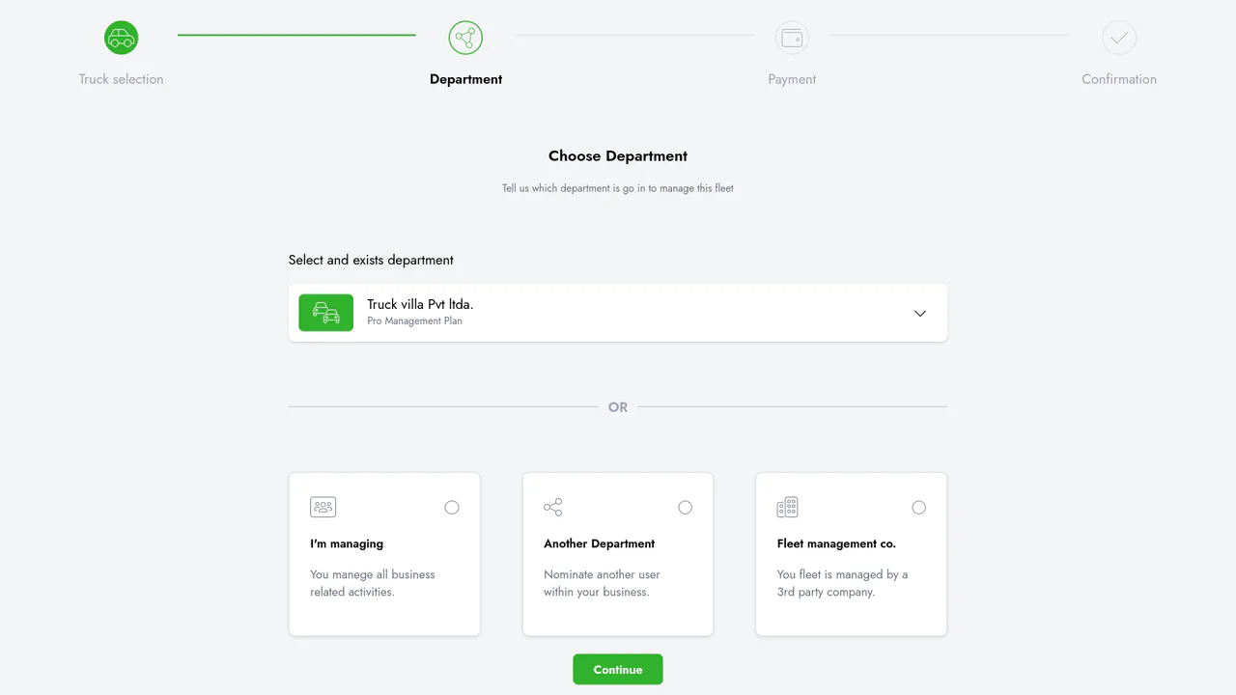Go to the Confirmation step label
This screenshot has width=1236, height=695.
[x=1119, y=79]
